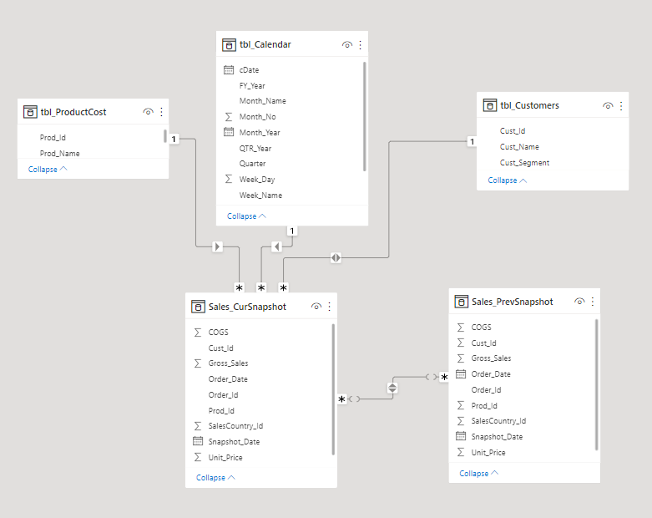The height and width of the screenshot is (518, 652).
Task: Toggle visibility of tbl_ProductCost table
Action: 148,111
